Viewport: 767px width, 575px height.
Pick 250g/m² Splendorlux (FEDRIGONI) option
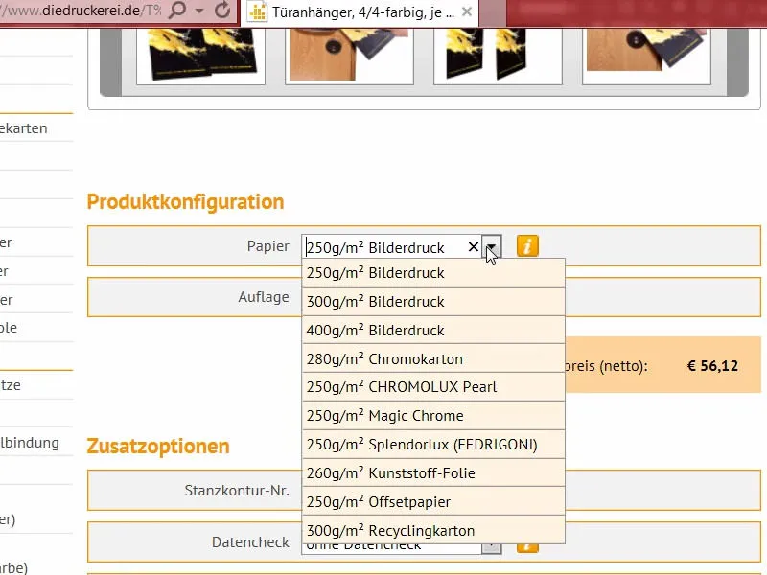tap(433, 445)
